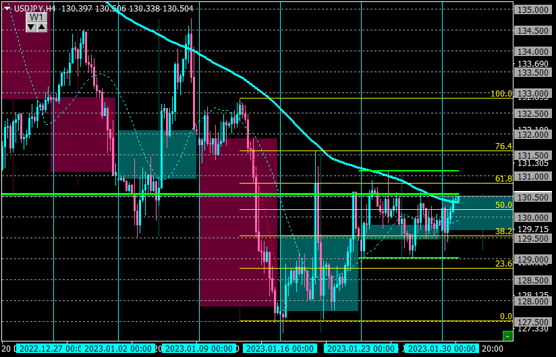
Task: Select the 129.715 price axis value
Action: pyautogui.click(x=533, y=229)
